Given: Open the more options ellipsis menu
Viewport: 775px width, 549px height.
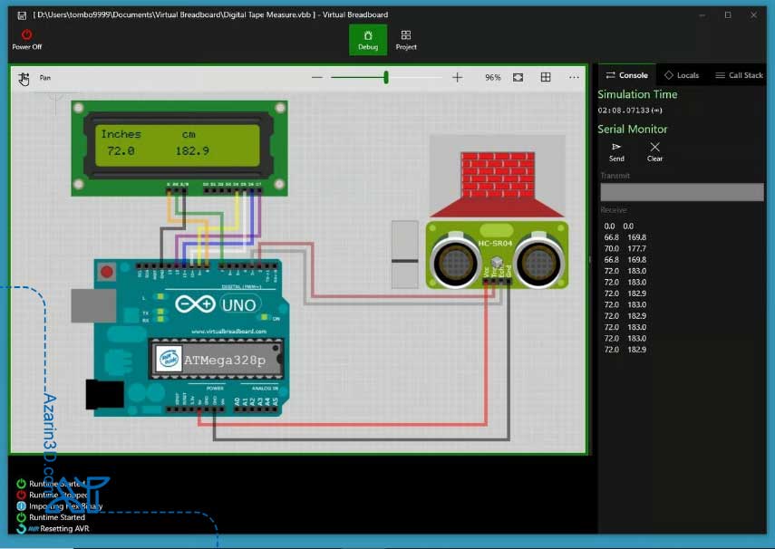Looking at the screenshot, I should [x=574, y=78].
